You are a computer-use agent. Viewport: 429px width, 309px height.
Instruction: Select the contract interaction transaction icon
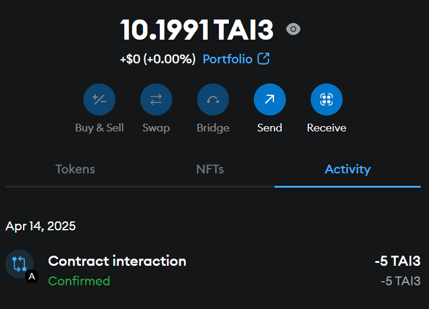click(x=20, y=264)
